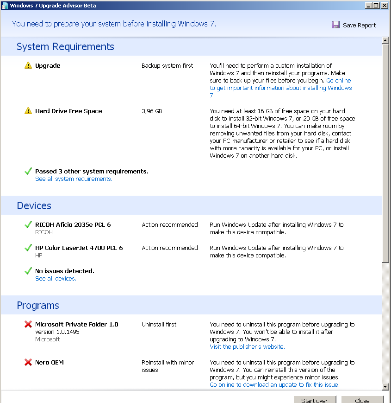Click the 'Devices' section heading
The width and height of the screenshot is (391, 403).
[34, 205]
